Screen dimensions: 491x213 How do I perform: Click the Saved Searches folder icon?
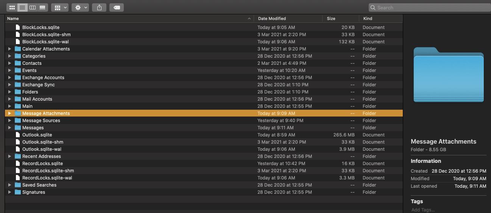pyautogui.click(x=17, y=185)
